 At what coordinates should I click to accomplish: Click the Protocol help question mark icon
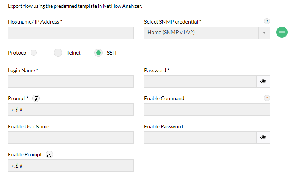pyautogui.click(x=34, y=53)
